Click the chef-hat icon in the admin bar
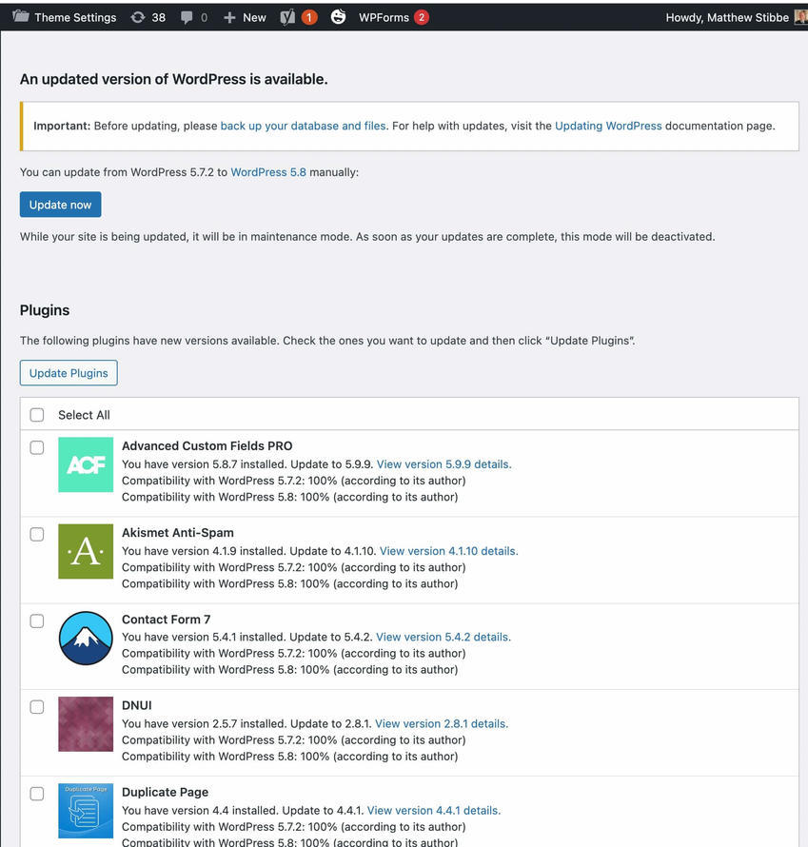The width and height of the screenshot is (808, 847). tap(338, 16)
